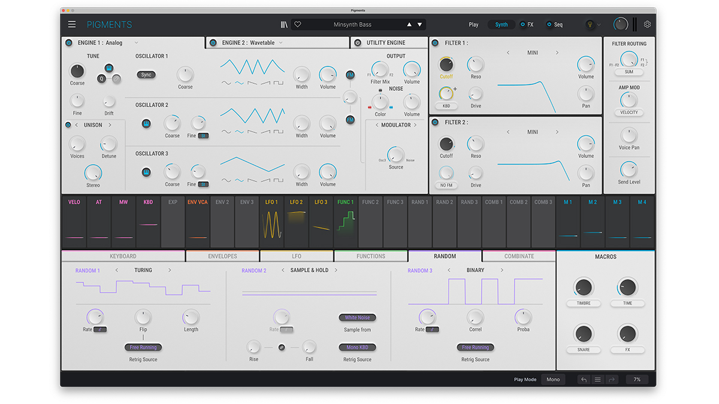Expand the Engine 2 Wavetable type dropdown
This screenshot has width=719, height=404.
pyautogui.click(x=280, y=43)
